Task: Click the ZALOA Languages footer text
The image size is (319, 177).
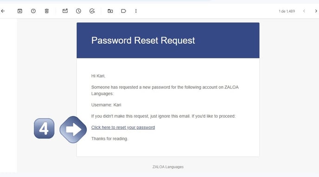Action: (168, 167)
